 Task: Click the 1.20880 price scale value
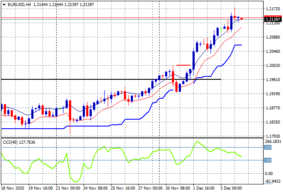(x=273, y=37)
